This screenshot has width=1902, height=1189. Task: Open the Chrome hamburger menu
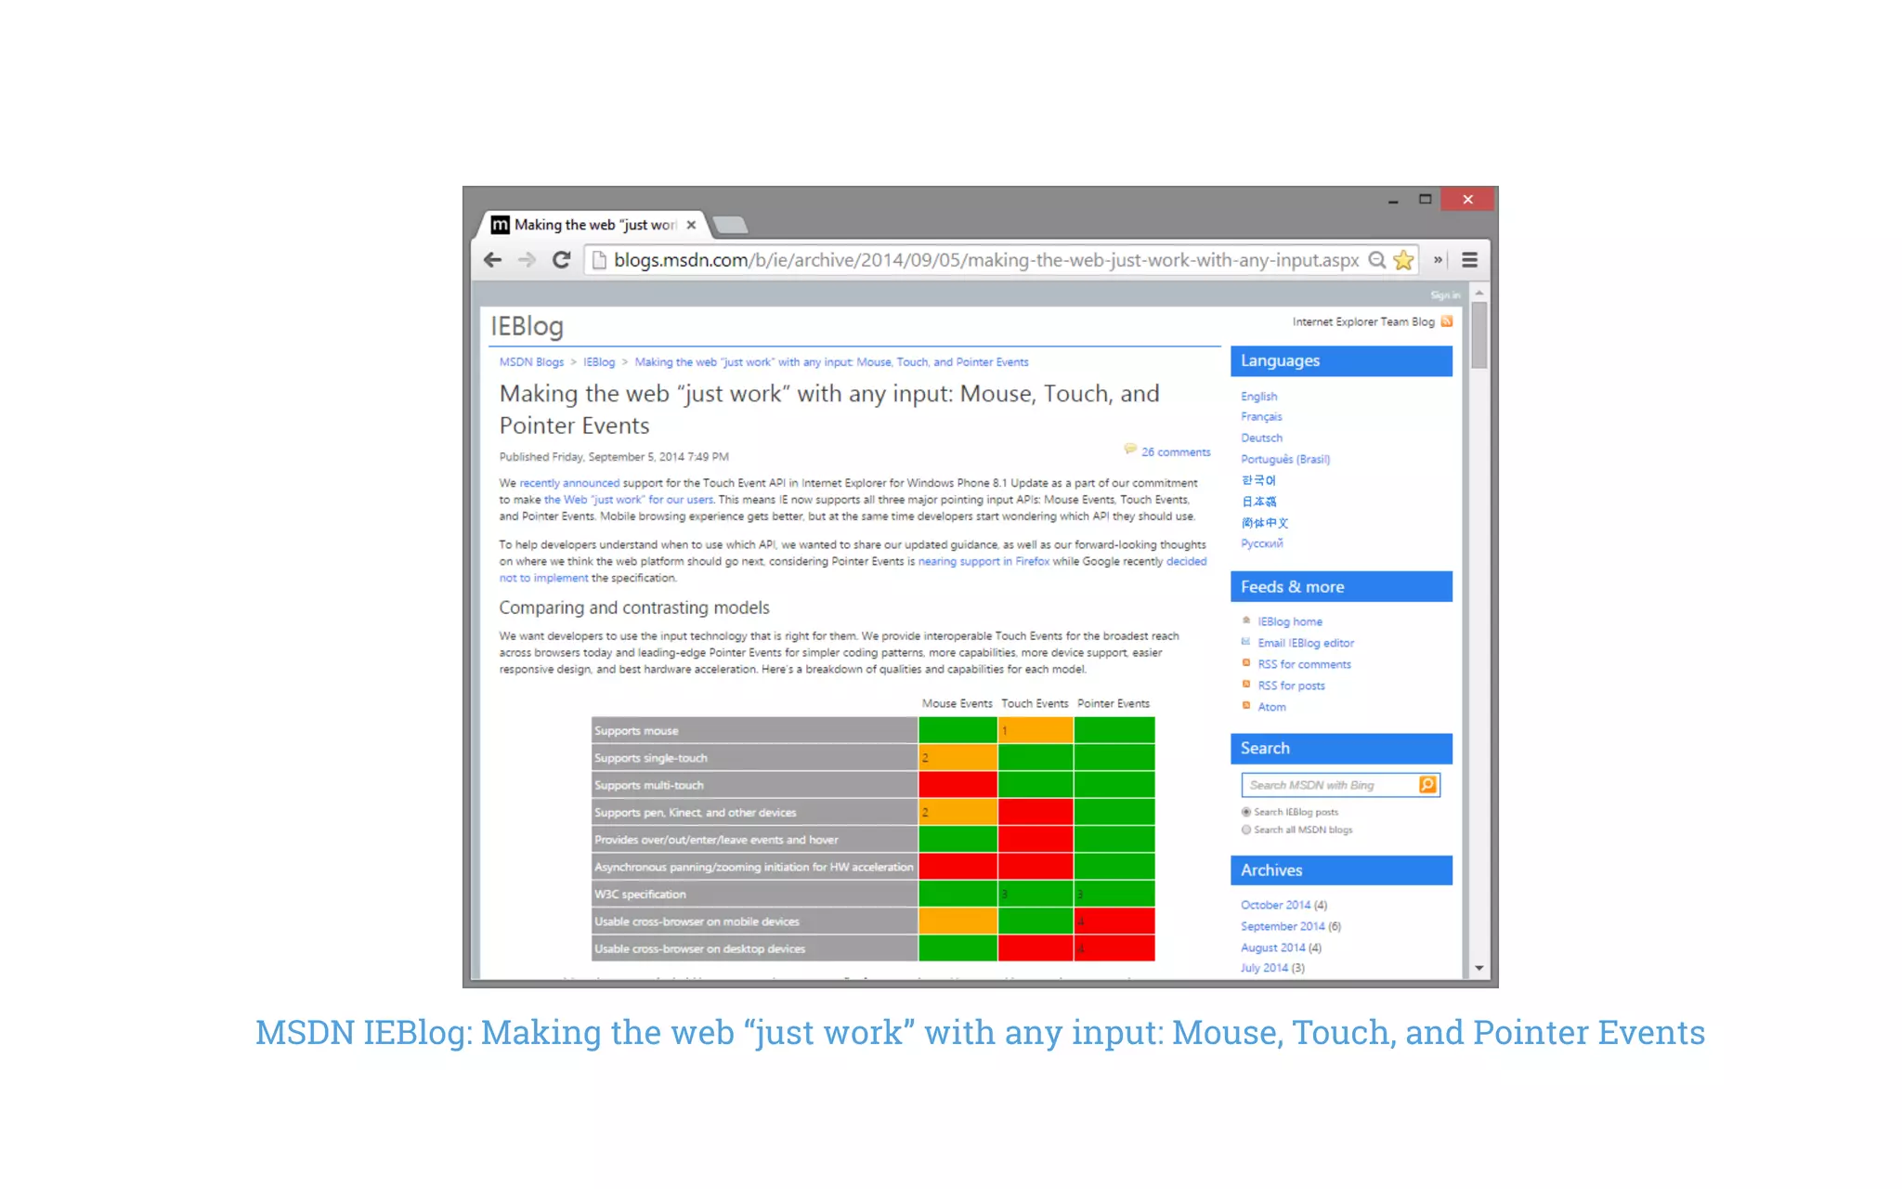tap(1469, 261)
